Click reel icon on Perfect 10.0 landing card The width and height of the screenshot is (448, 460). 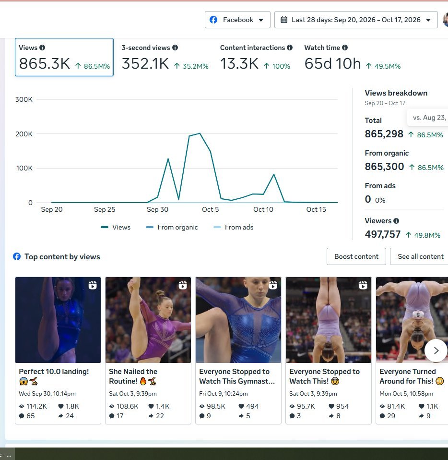coord(93,285)
